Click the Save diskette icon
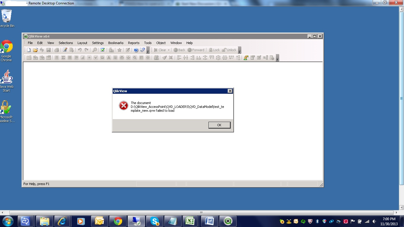404x227 pixels. pos(49,50)
